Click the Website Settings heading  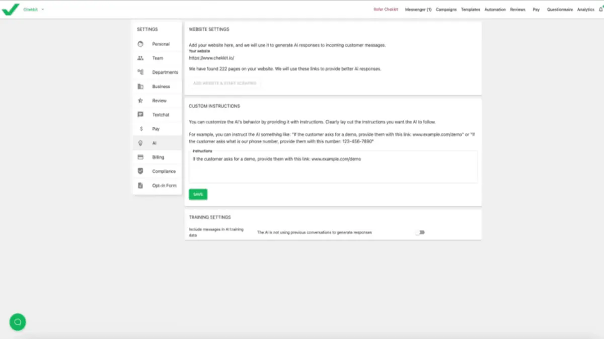pyautogui.click(x=209, y=30)
